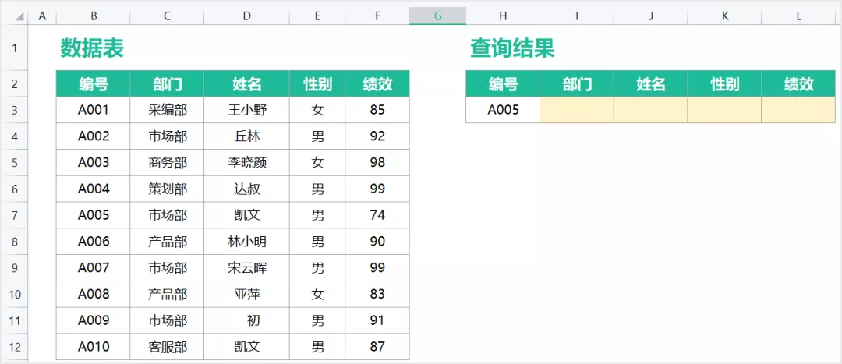
Task: Click the cell containing 李晓颜
Action: tap(246, 163)
